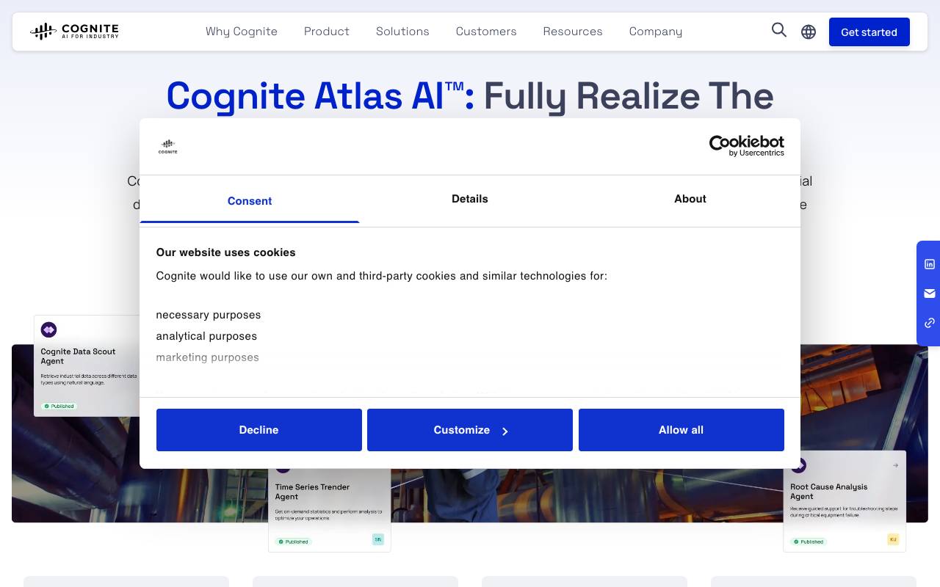Click the Published badge on Root Cause card

tap(809, 542)
